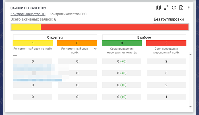Image resolution: width=199 pixels, height=115 pixels.
Task: Open the Без группировки grouping dropdown
Action: pyautogui.click(x=169, y=19)
